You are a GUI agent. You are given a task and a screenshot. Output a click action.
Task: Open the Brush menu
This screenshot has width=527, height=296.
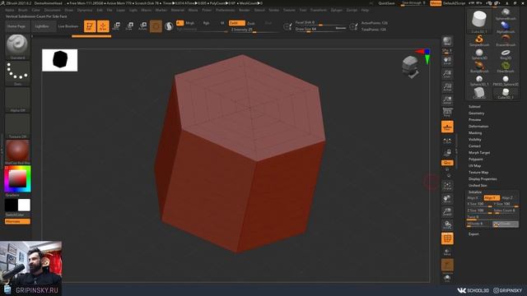click(23, 10)
